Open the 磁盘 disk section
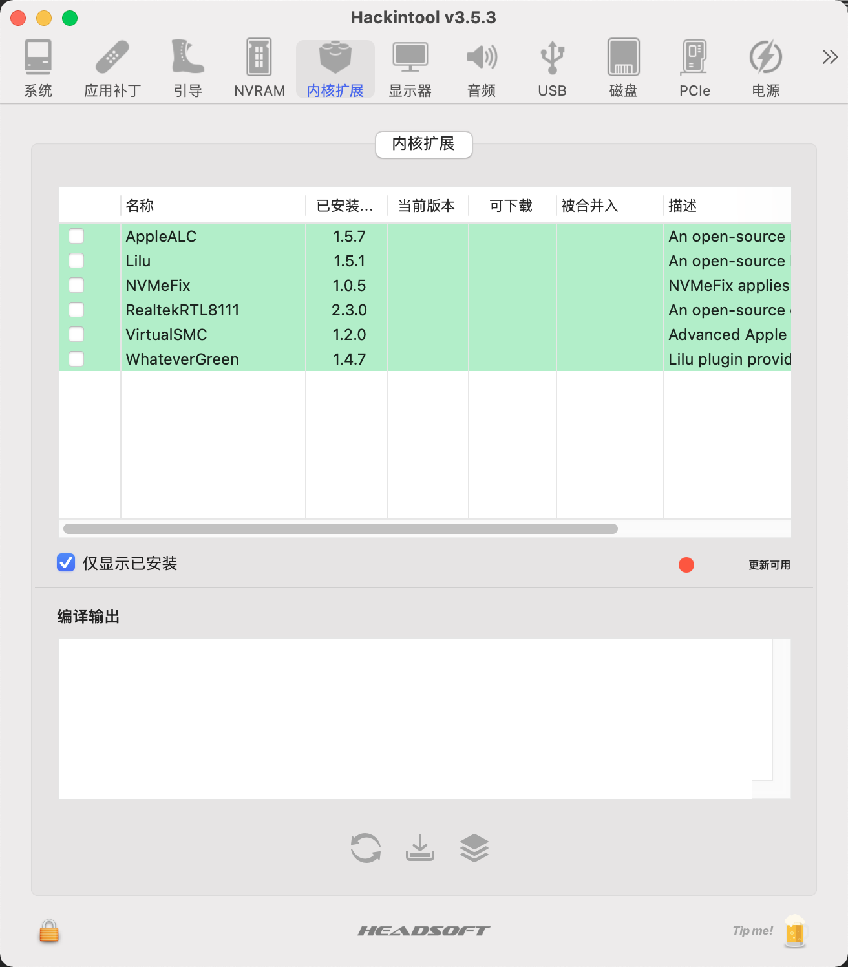The image size is (848, 967). [624, 69]
